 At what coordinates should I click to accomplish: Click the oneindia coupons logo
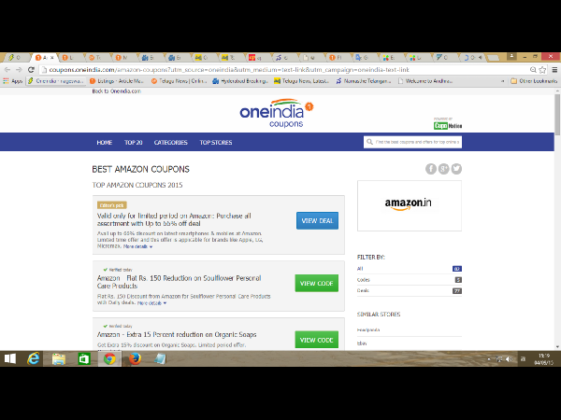coord(279,111)
